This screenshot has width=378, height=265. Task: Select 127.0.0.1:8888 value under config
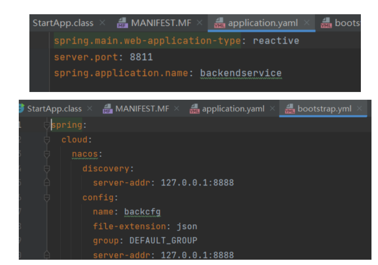pyautogui.click(x=197, y=255)
